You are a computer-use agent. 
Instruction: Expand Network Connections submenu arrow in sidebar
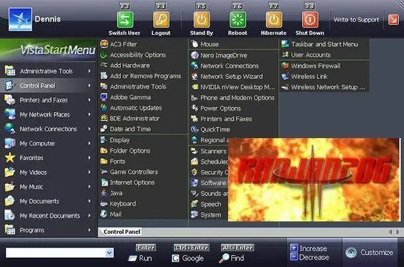click(89, 129)
